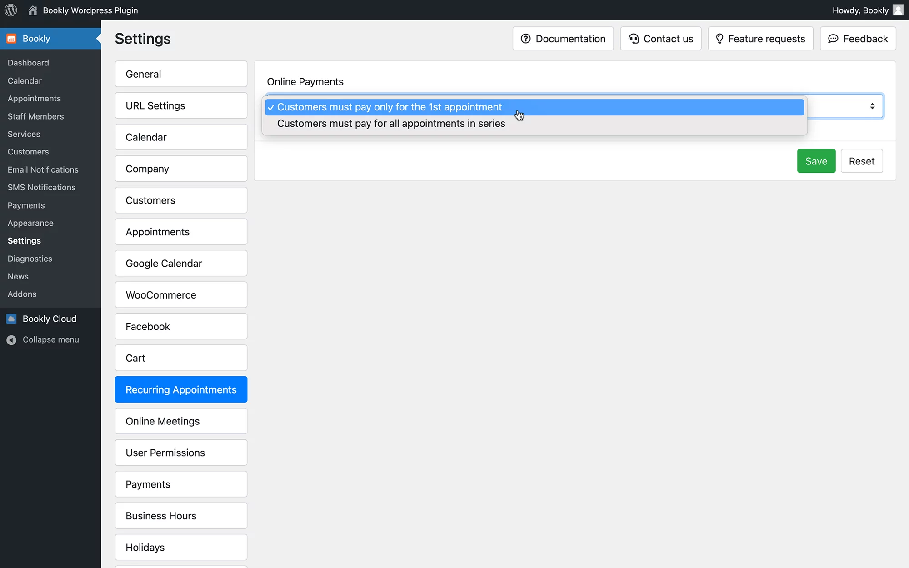Click the Bookly top-level sidebar item
909x568 pixels.
(x=50, y=39)
